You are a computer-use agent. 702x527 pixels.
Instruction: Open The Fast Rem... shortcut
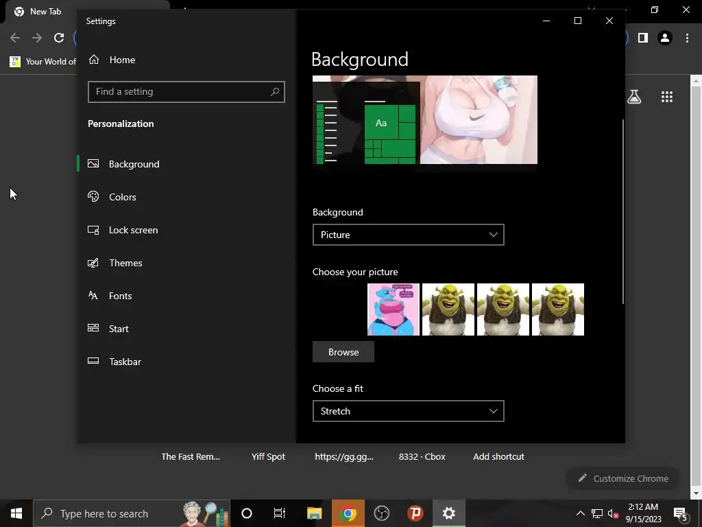[x=191, y=456]
